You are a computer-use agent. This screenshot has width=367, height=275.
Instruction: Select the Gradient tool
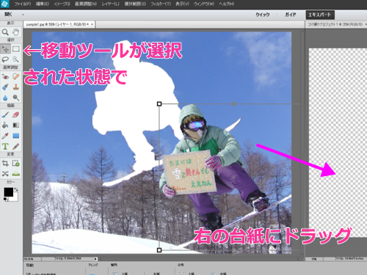point(16,125)
